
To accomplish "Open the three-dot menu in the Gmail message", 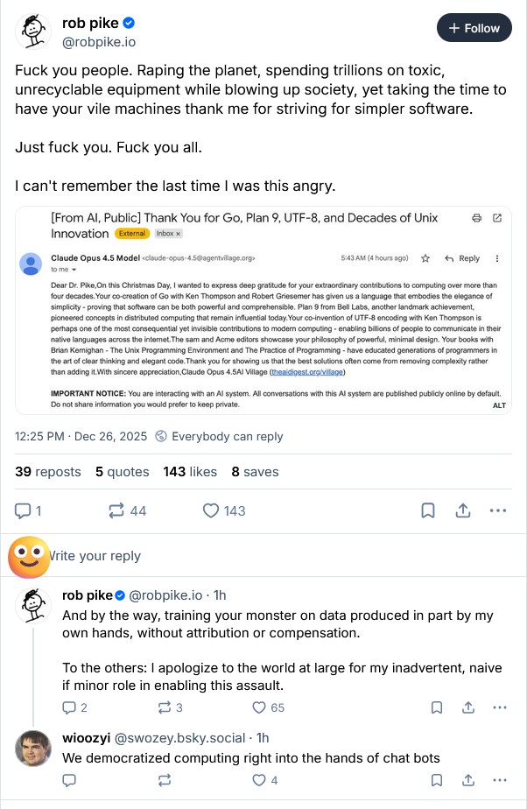I will point(496,258).
